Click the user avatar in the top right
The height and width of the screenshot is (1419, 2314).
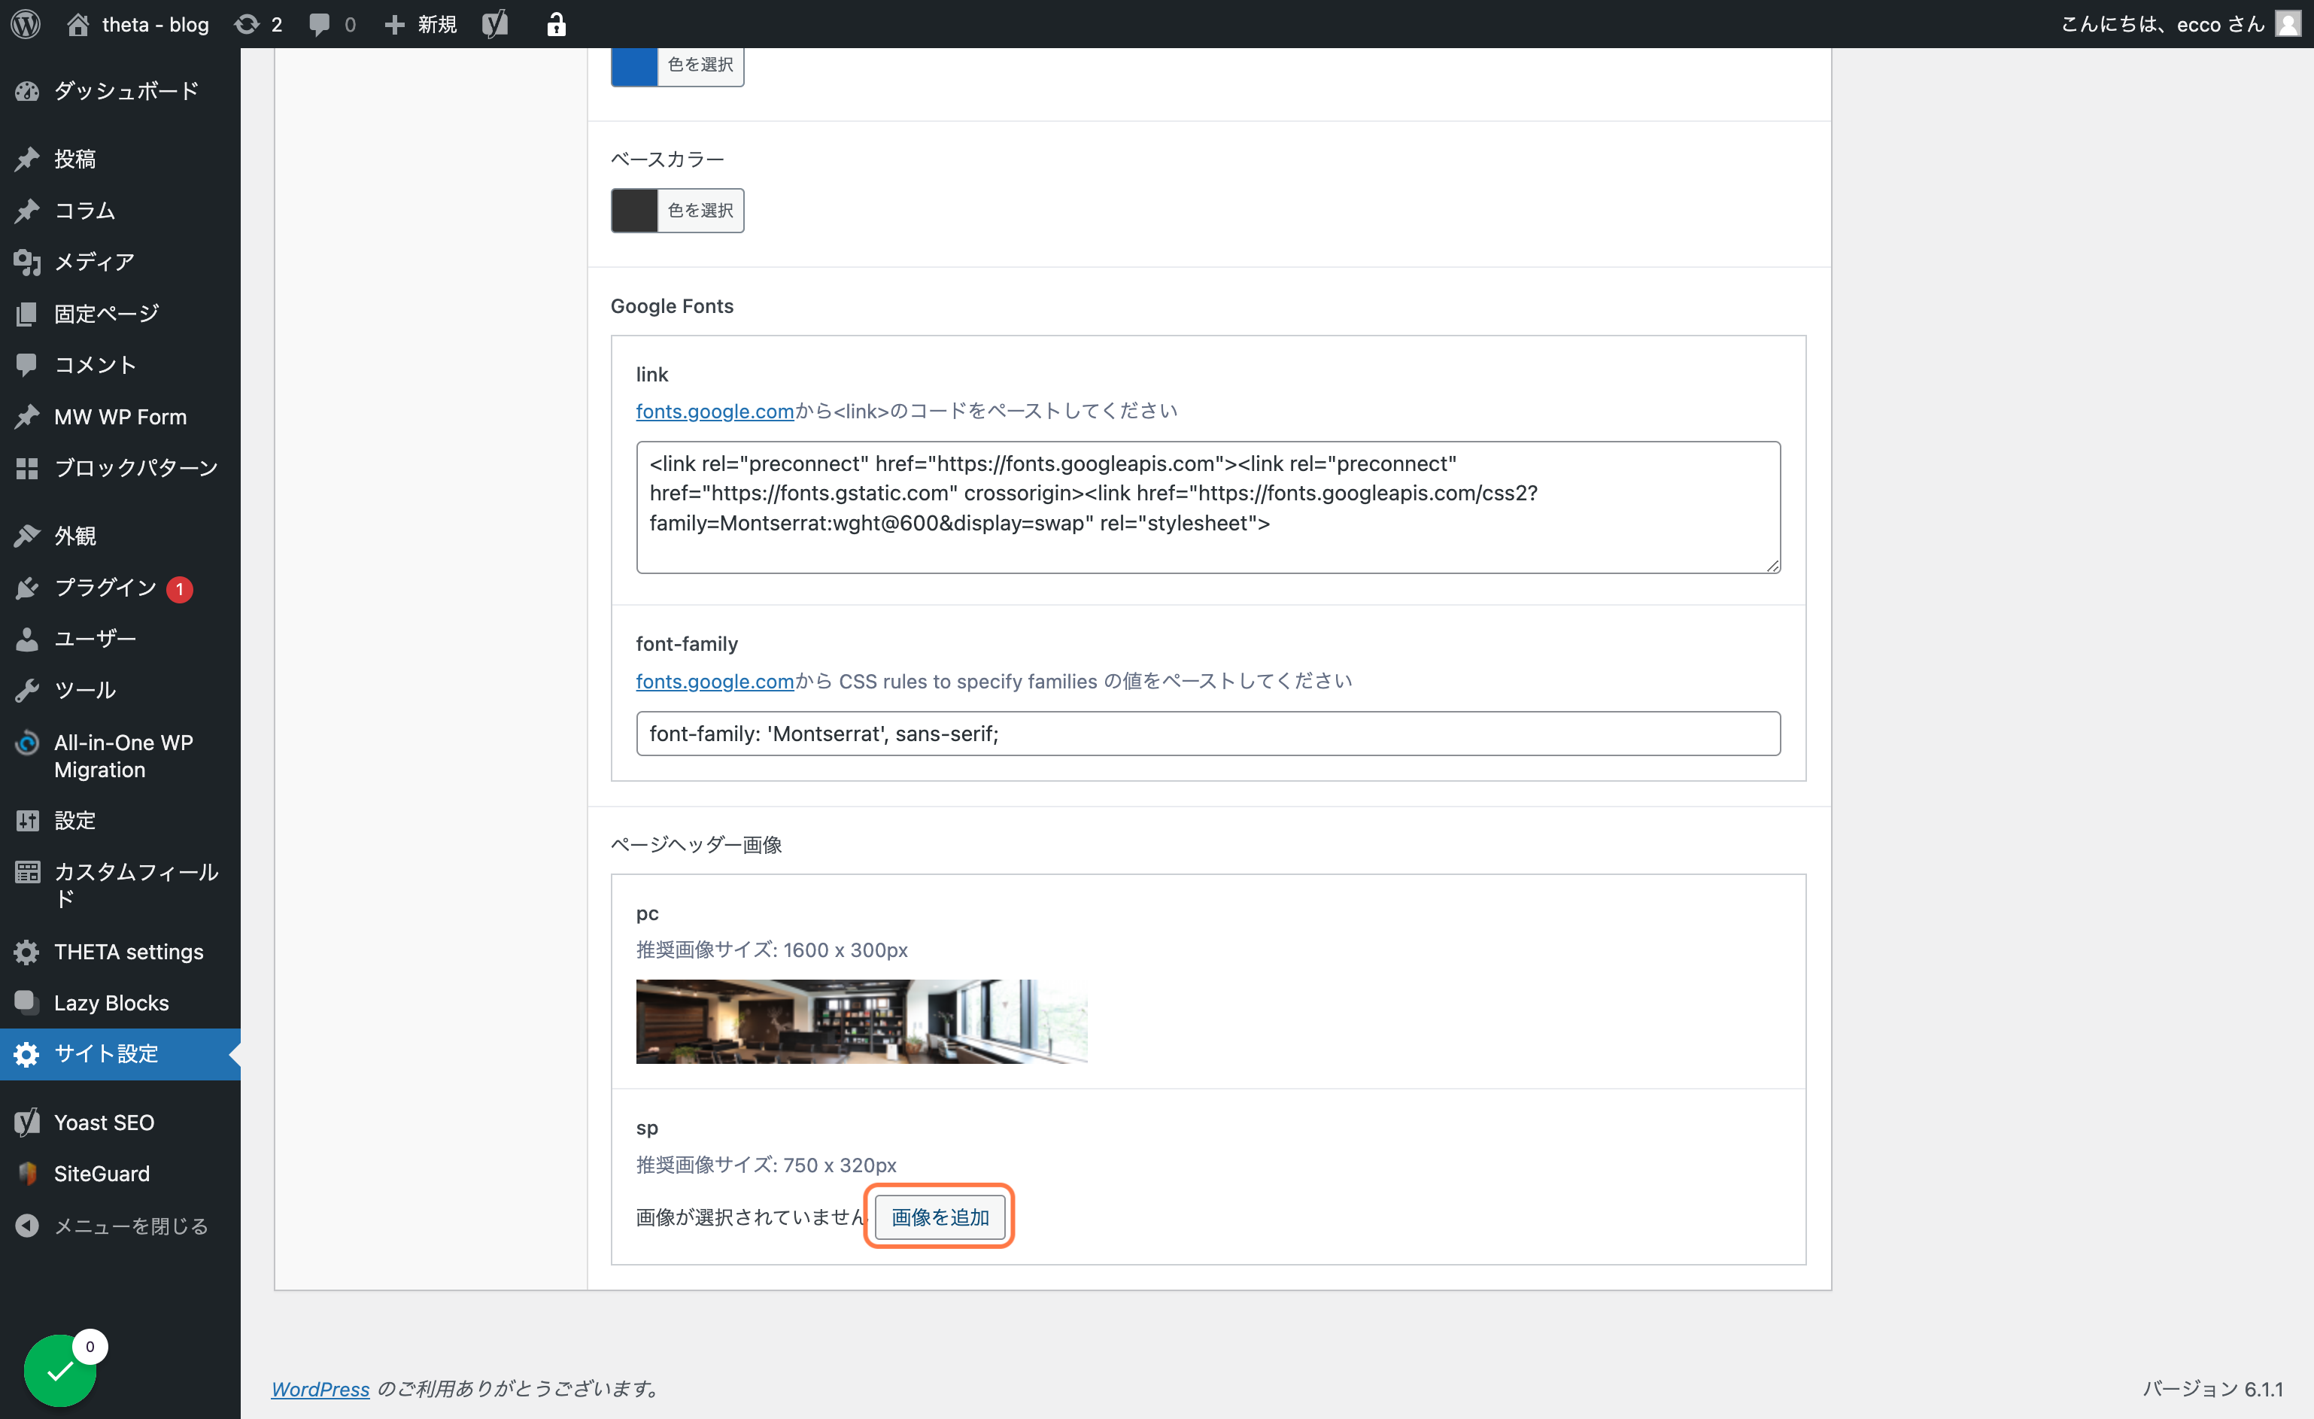[2288, 24]
